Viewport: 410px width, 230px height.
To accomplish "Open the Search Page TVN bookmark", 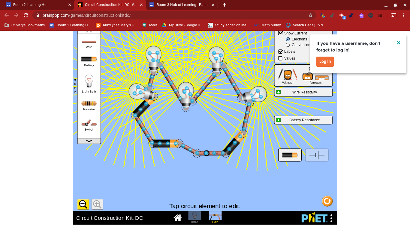I will [x=306, y=25].
